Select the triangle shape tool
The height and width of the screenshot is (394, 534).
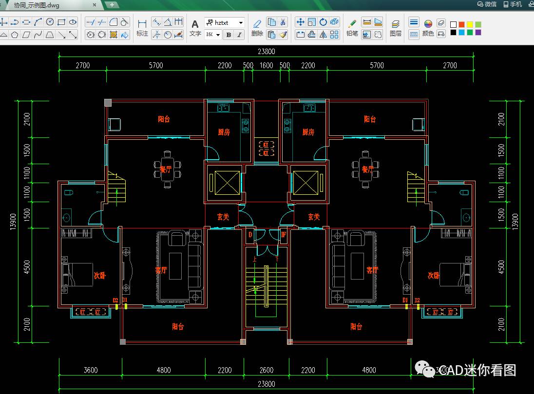coord(3,35)
